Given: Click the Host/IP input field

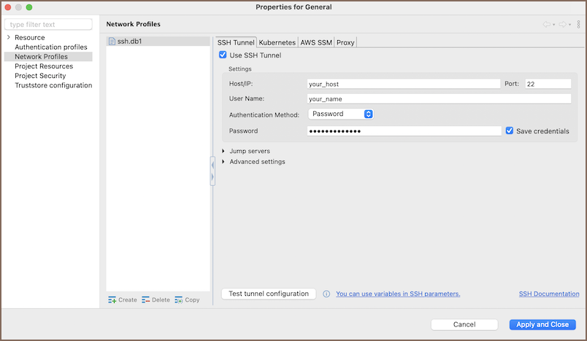Looking at the screenshot, I should pyautogui.click(x=404, y=84).
